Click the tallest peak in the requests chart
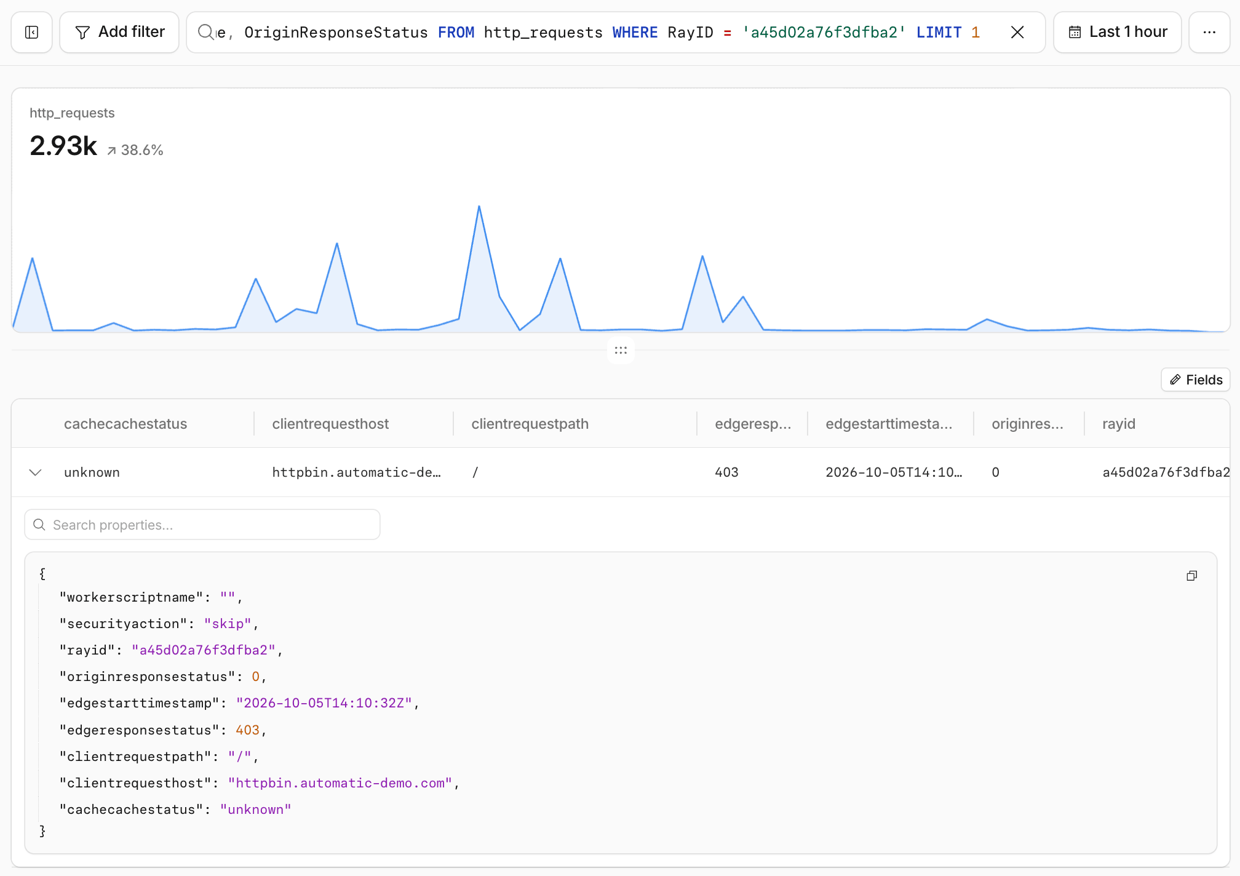Viewport: 1240px width, 876px height. click(479, 207)
